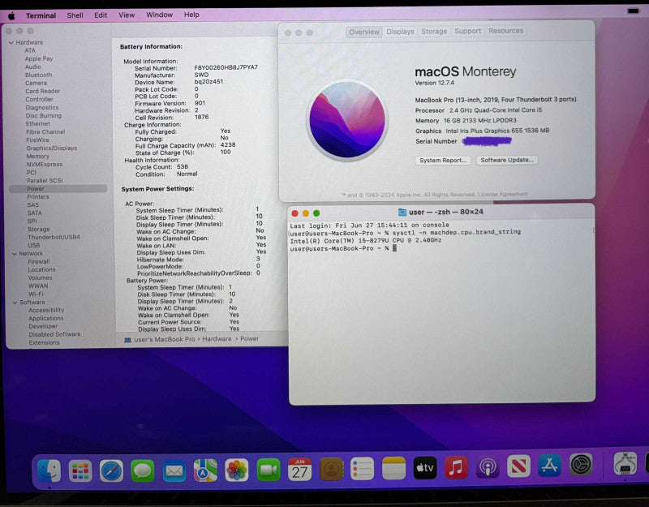Select Graphics/Displays in the sidebar
The width and height of the screenshot is (649, 507).
pyautogui.click(x=52, y=148)
